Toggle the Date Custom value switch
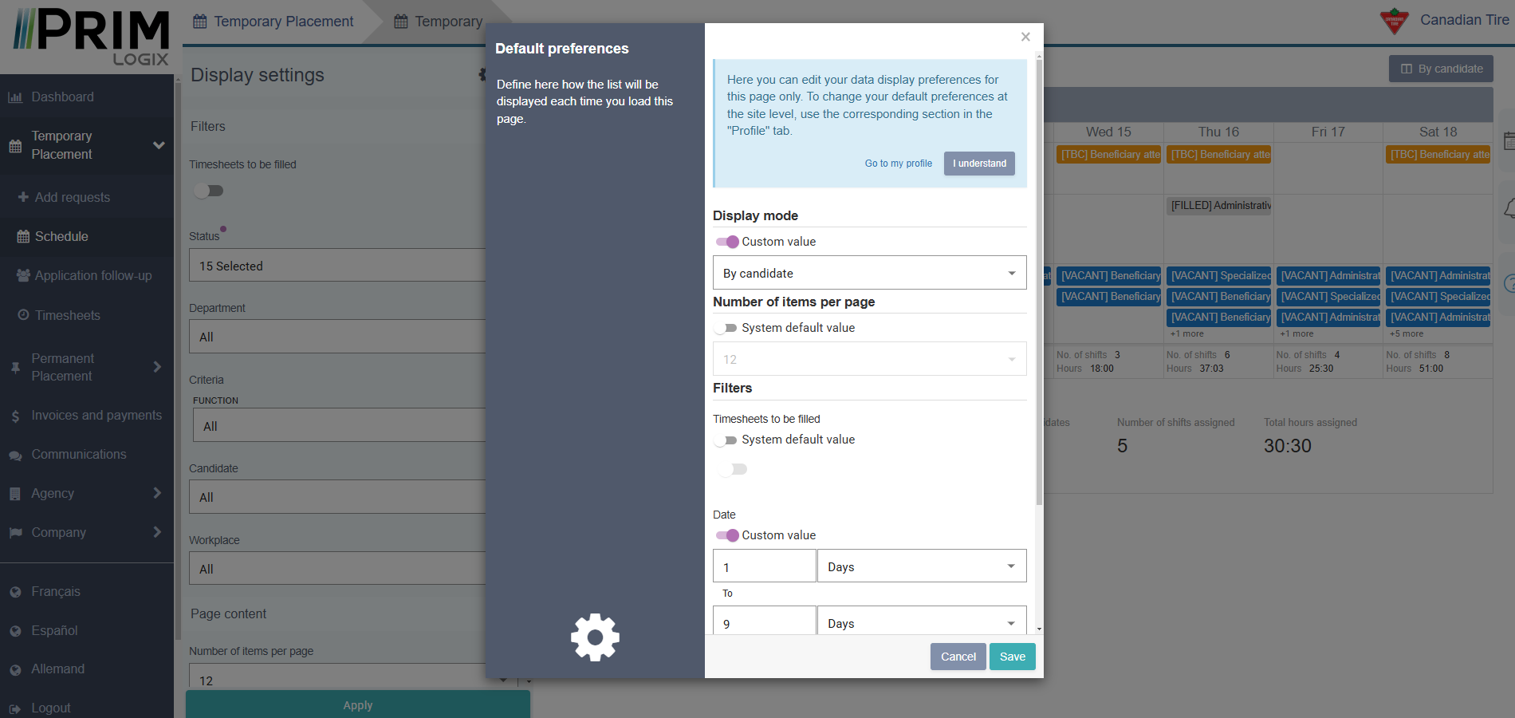 [726, 535]
